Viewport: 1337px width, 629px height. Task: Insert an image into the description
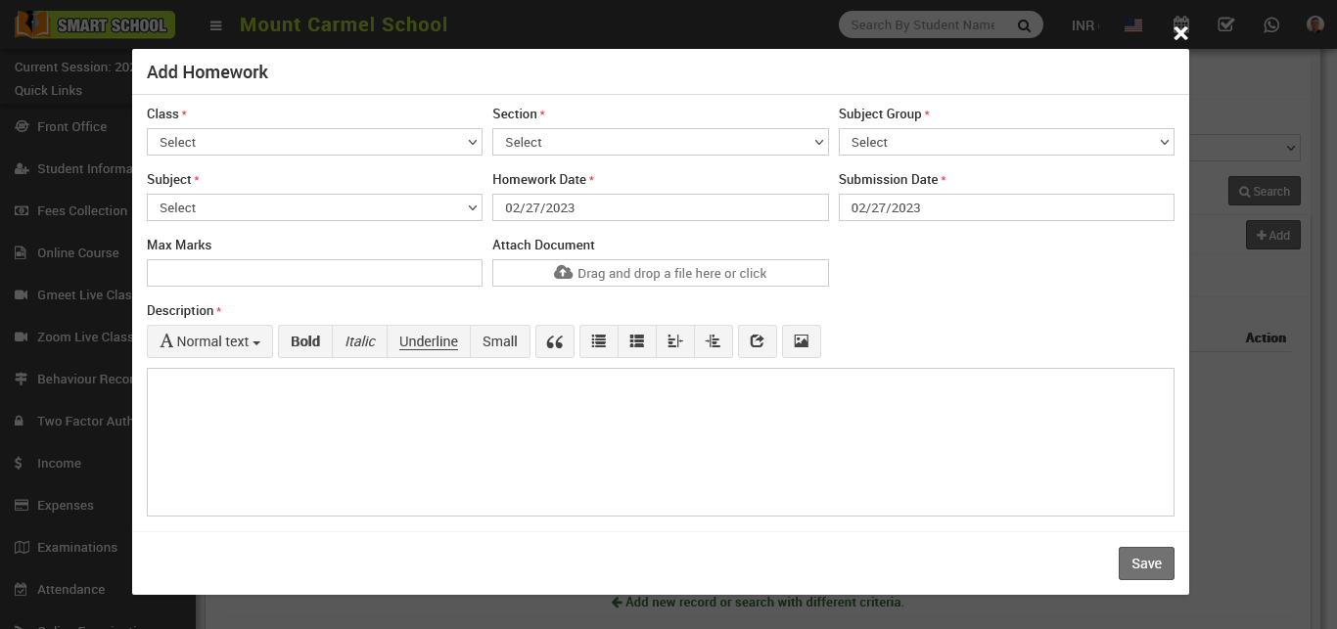point(801,341)
